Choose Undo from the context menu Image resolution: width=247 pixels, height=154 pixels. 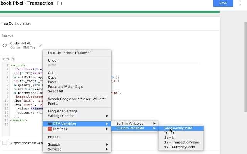tap(77, 60)
